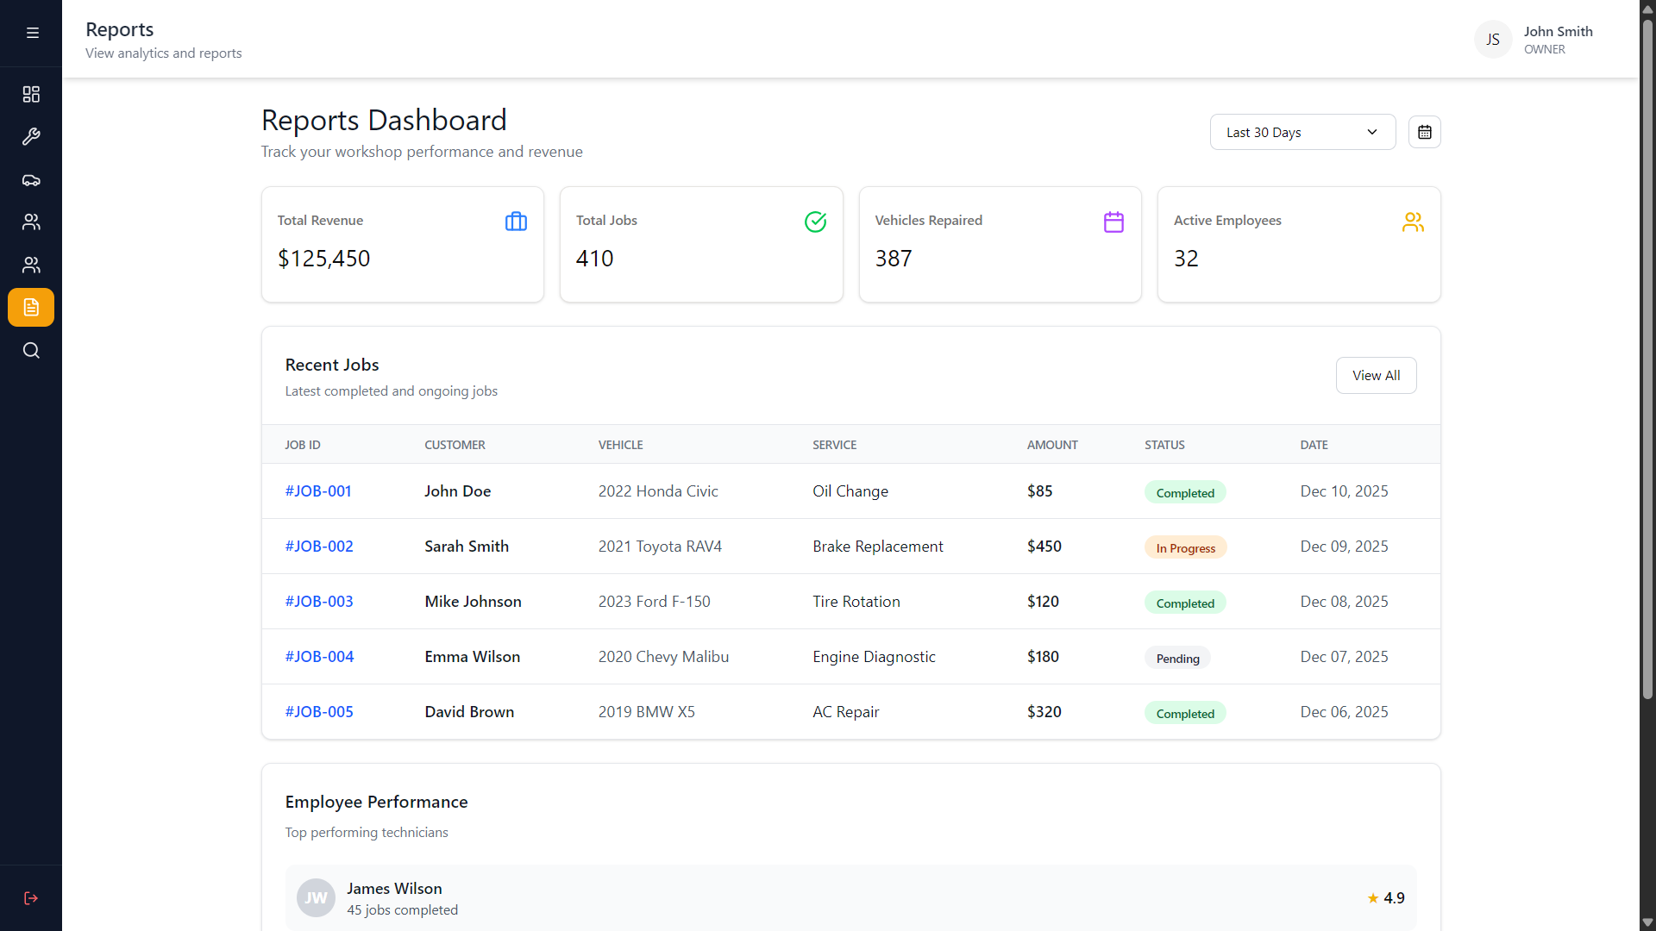Open the calendar date picker icon
Viewport: 1656px width, 931px height.
pyautogui.click(x=1424, y=132)
